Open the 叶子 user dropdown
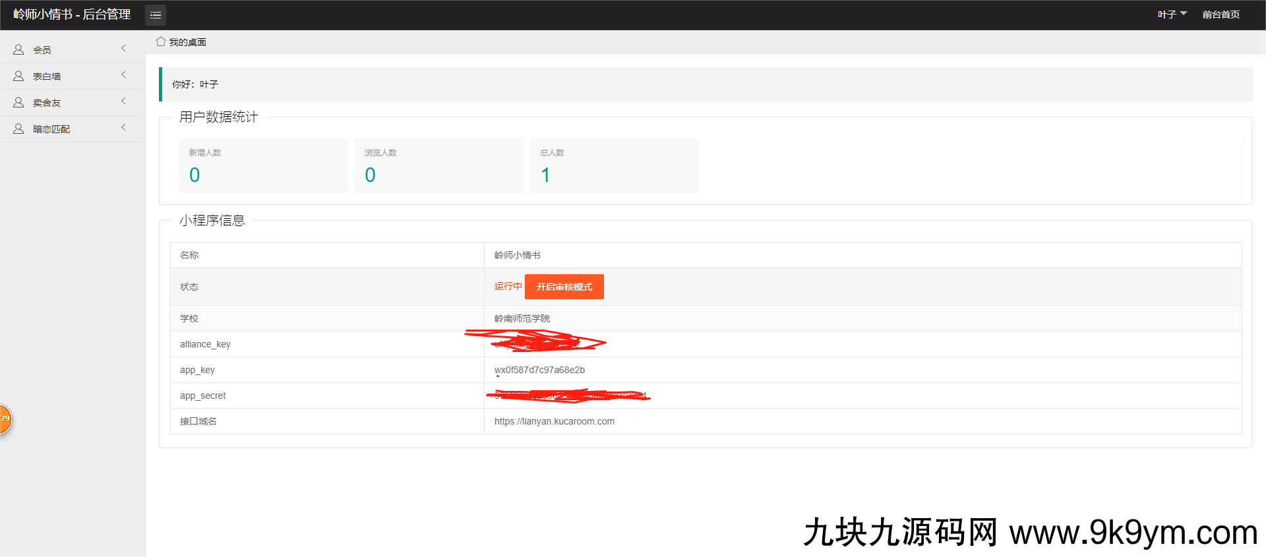Viewport: 1266px width, 557px height. tap(1172, 15)
